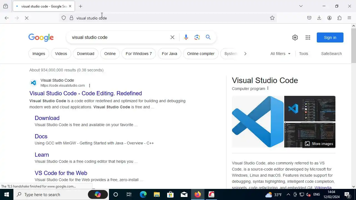Clear the search query with X

(x=172, y=37)
